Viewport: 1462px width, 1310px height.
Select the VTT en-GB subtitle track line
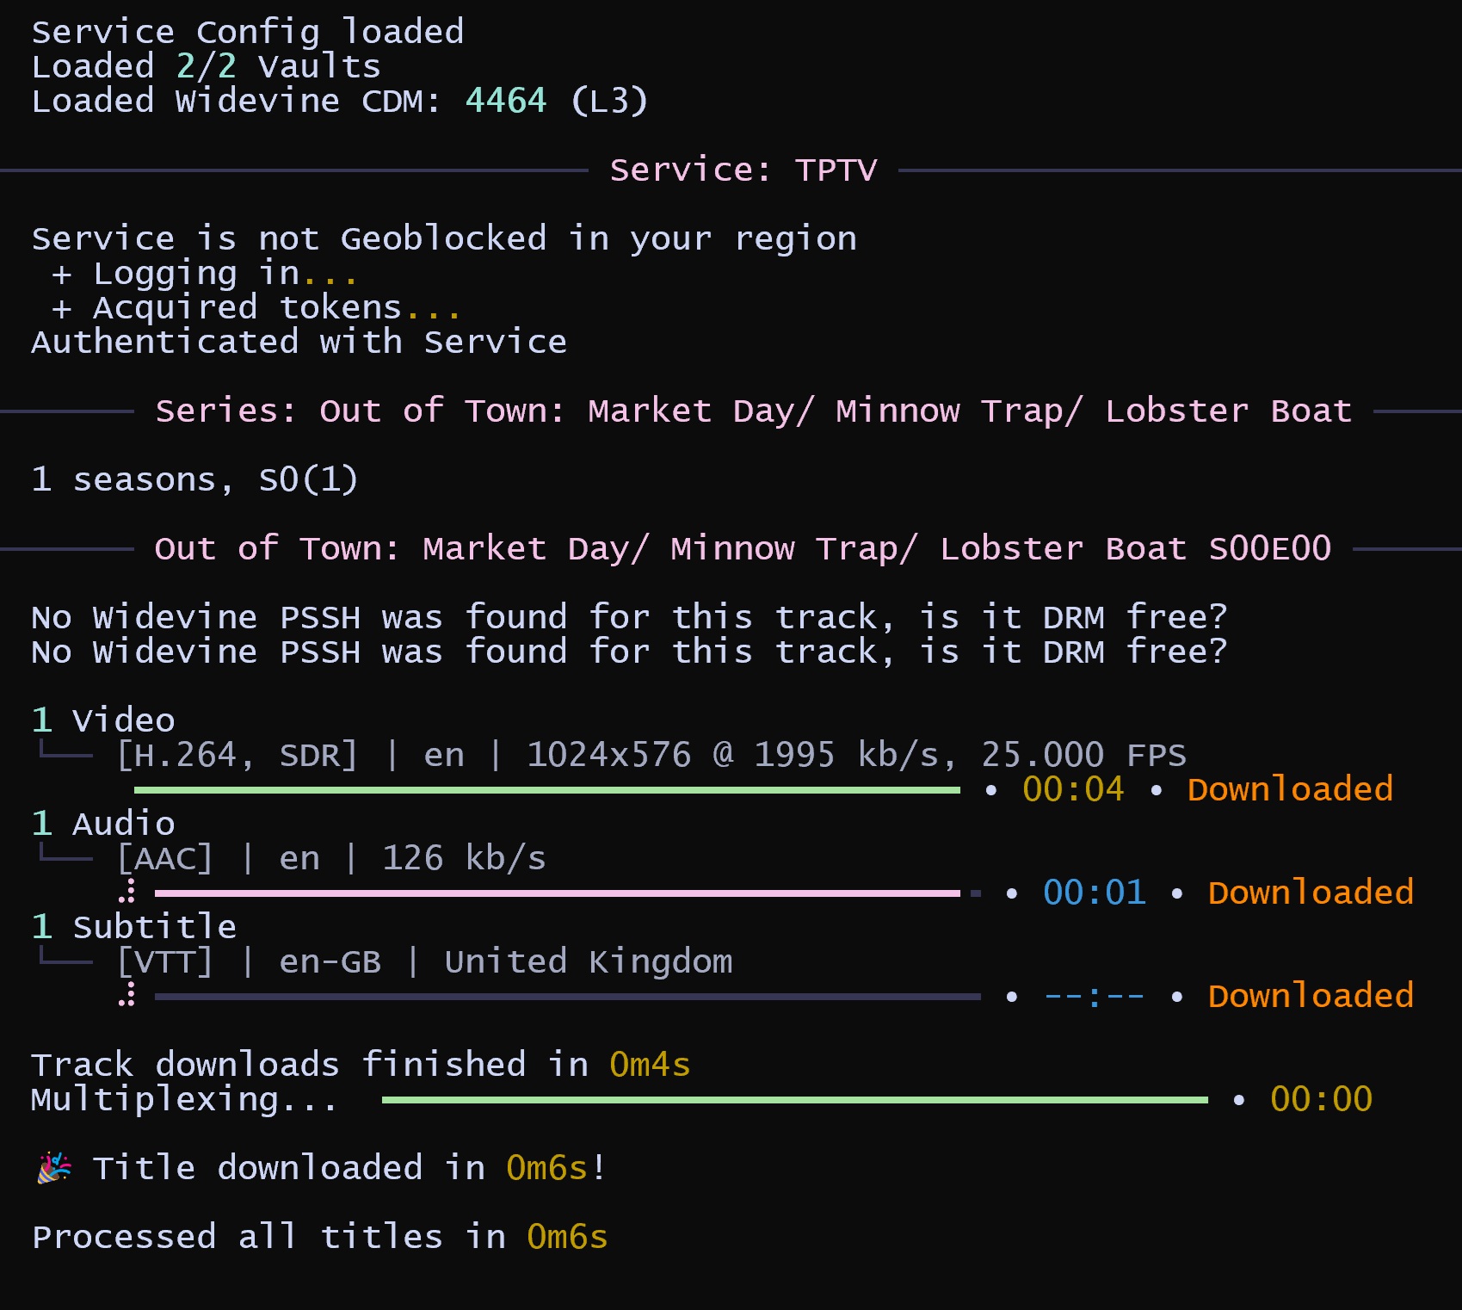424,962
